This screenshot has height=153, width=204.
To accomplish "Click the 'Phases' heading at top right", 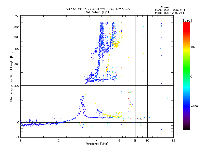I will (165, 7).
